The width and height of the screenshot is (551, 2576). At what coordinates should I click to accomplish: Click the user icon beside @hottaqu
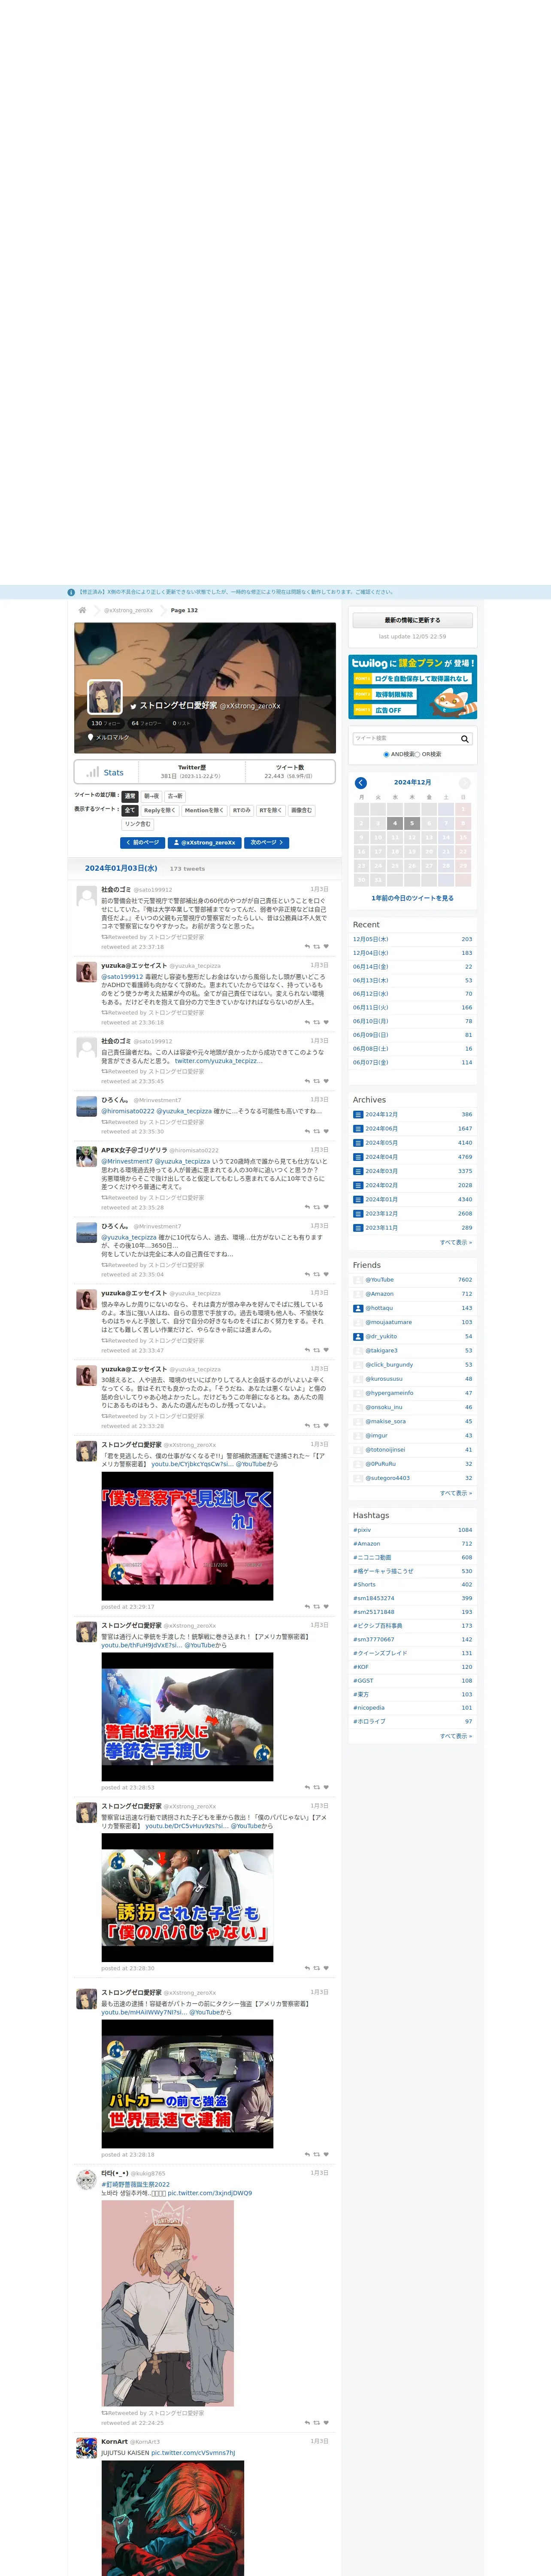(358, 1308)
